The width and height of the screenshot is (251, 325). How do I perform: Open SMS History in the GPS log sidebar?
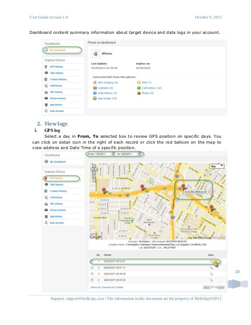[x=57, y=185]
